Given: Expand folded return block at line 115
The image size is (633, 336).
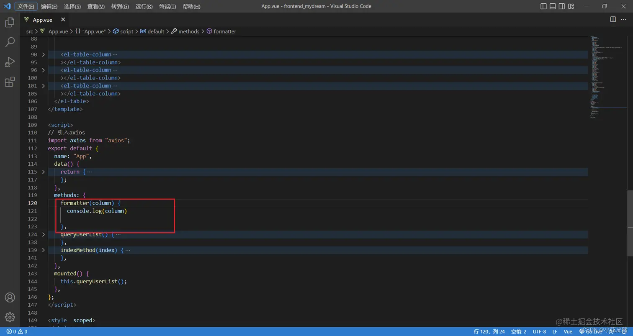Looking at the screenshot, I should (x=44, y=172).
